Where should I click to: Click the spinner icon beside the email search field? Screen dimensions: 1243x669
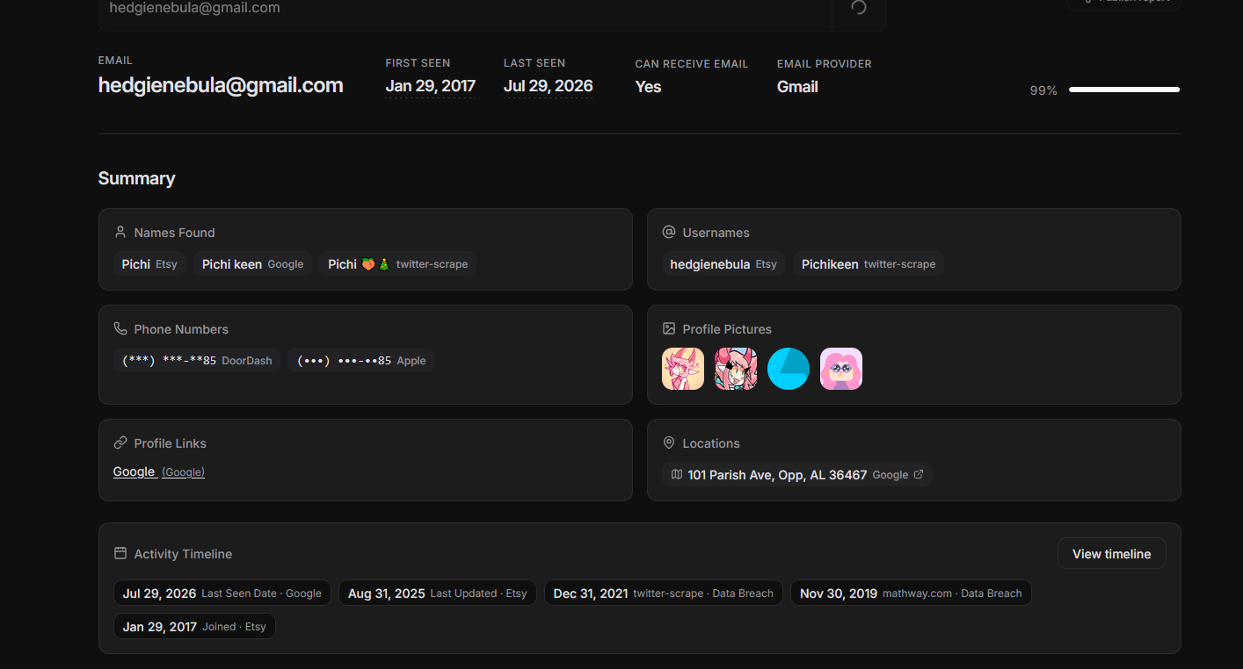tap(859, 8)
